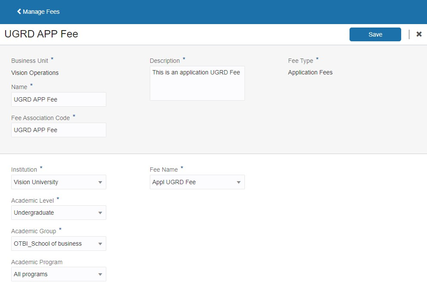Click the Description field label
427x287 pixels.
tap(165, 61)
